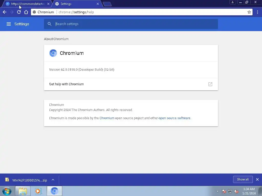Viewport: 262px width, 196px height.
Task: Click the Chromium taskbar button
Action: 54,191
